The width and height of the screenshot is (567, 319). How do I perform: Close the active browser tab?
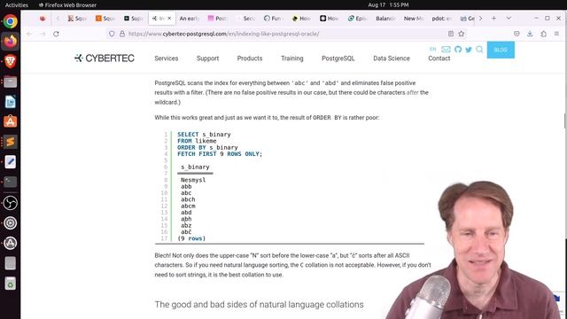169,18
